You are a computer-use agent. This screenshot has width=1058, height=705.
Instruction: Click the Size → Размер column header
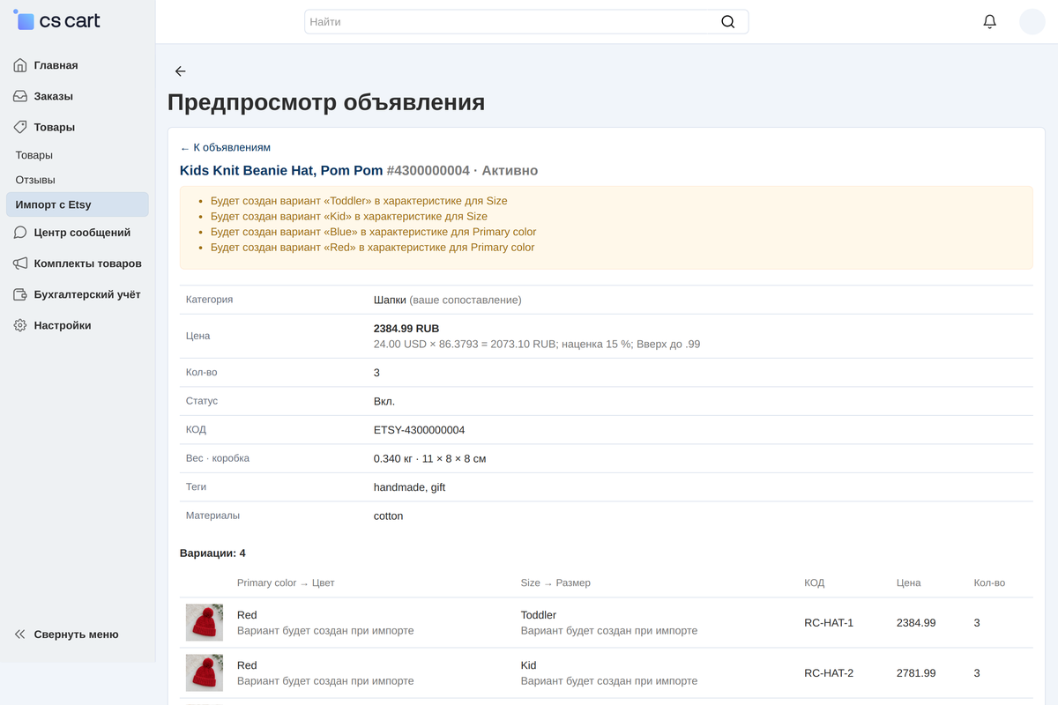(555, 583)
